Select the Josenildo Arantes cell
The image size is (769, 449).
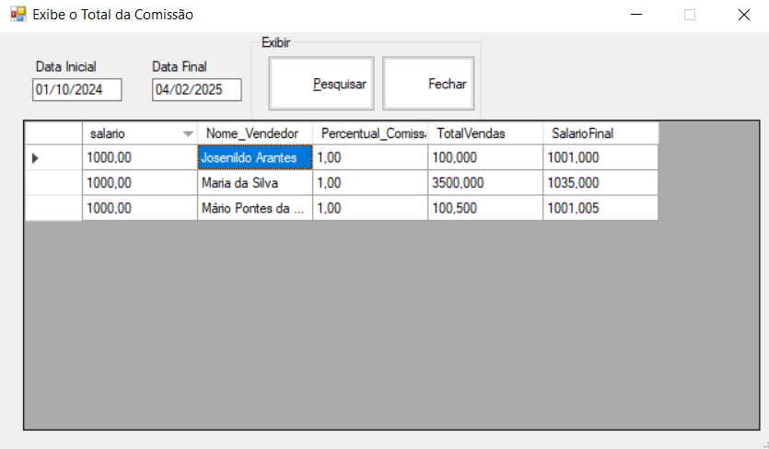tap(254, 158)
